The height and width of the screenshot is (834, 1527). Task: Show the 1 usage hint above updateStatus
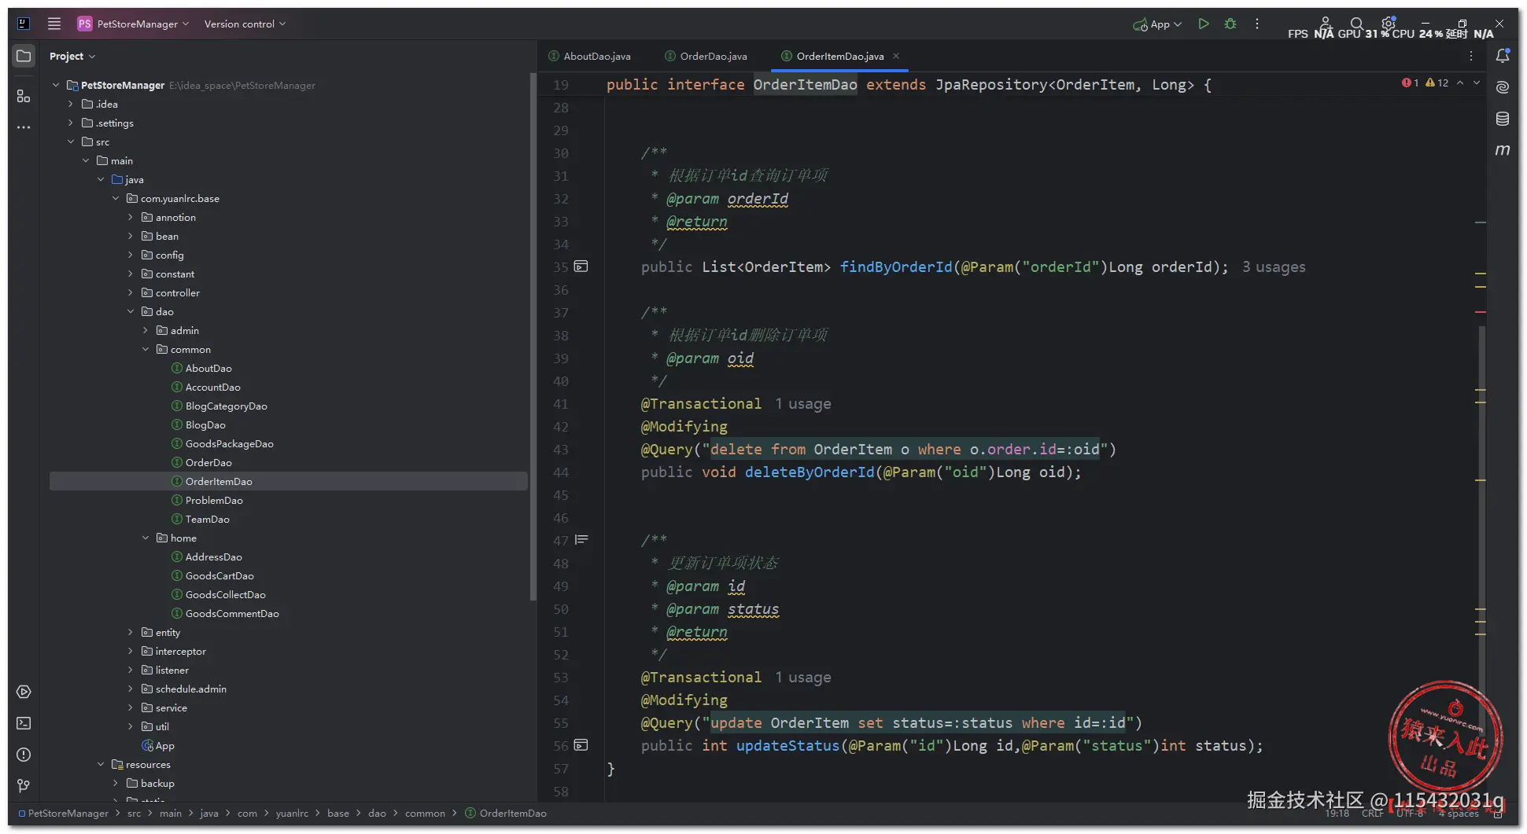(802, 678)
